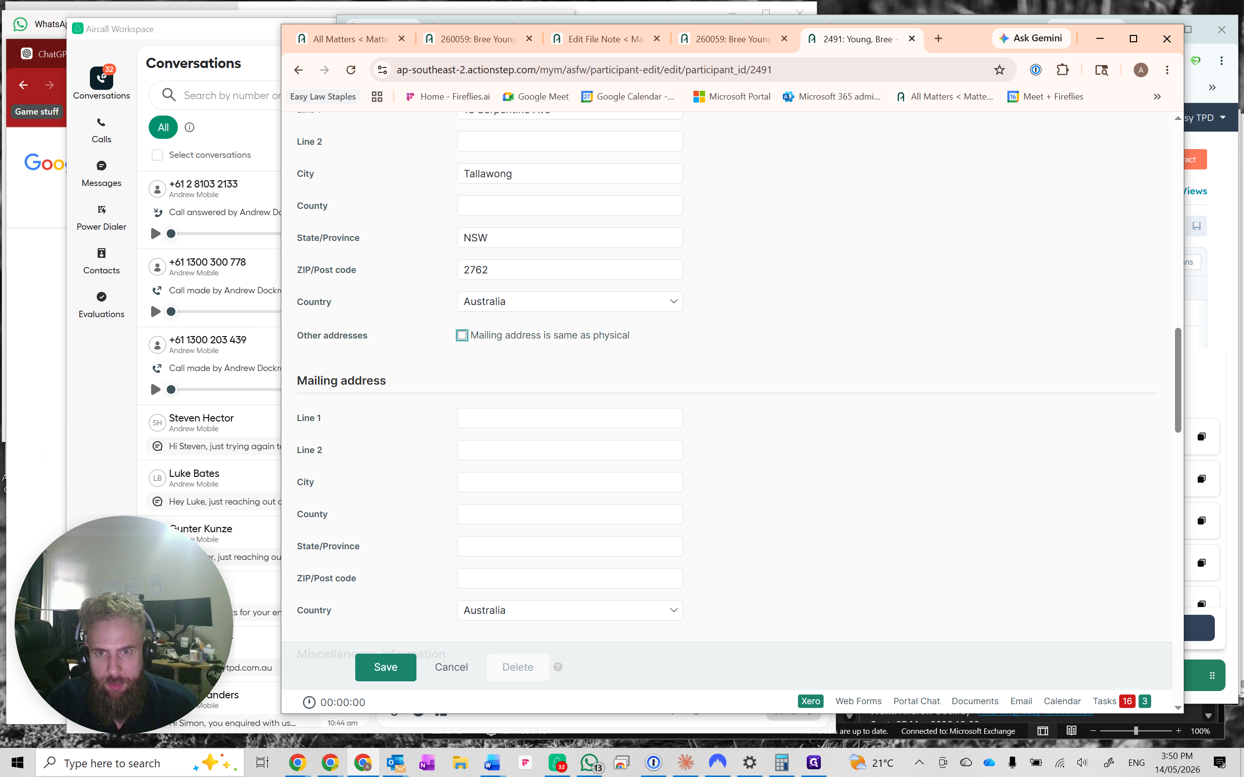Viewport: 1244px width, 777px height.
Task: Play recording for +61 2 8103 2133 call
Action: click(x=155, y=233)
